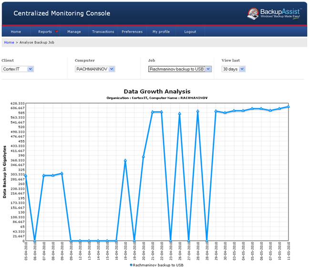Click the x-axis label 10-05-2010
Image resolution: width=310 pixels, height=268 pixels.
279,251
